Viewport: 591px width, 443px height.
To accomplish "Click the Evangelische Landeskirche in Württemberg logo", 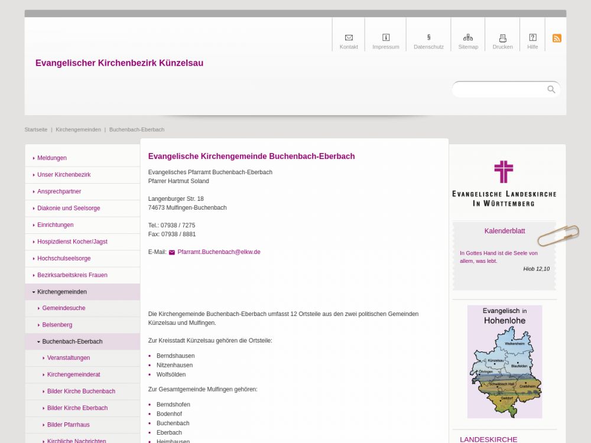I will click(504, 183).
